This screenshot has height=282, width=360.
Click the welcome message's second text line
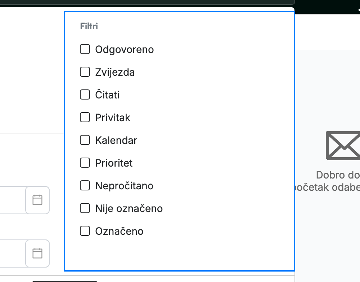[x=327, y=188]
